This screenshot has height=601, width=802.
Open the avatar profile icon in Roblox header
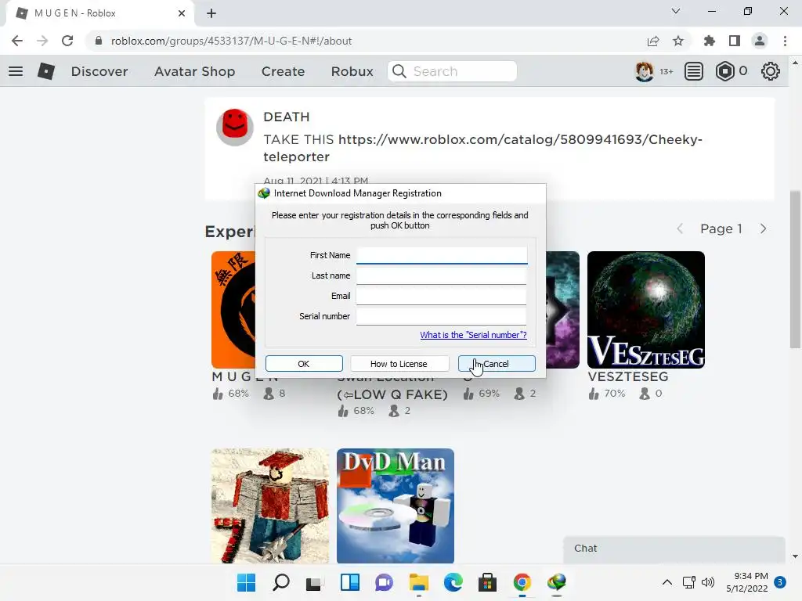[644, 71]
